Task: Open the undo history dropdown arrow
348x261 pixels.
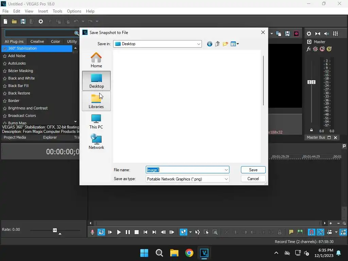Action: point(83,21)
